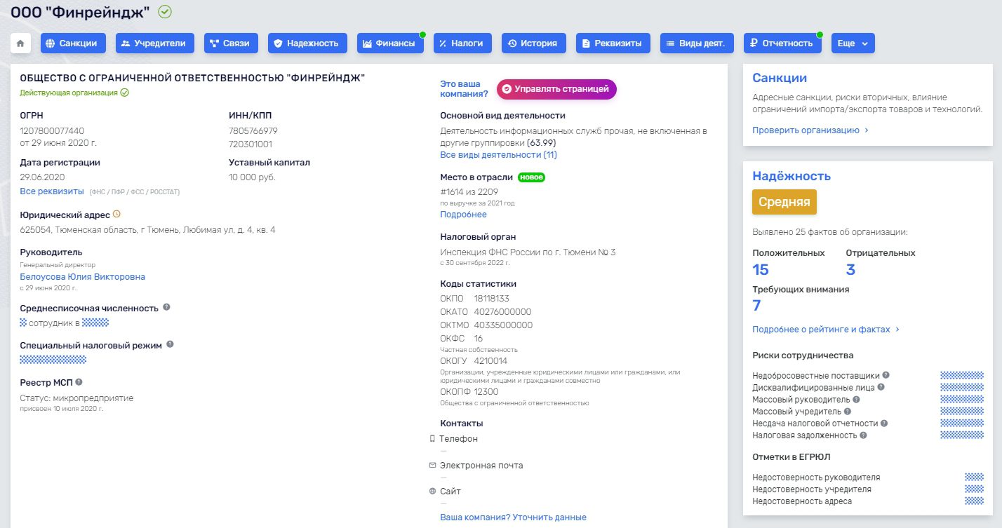Viewport: 1002px width, 528px height.
Task: Open director Белоусова Юлия Викторовна link
Action: click(83, 277)
